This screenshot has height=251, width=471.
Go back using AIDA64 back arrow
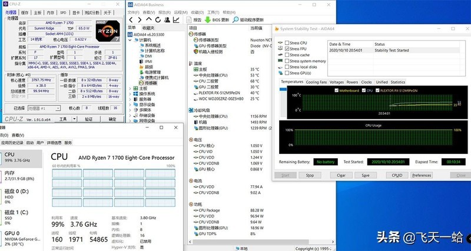tap(131, 20)
